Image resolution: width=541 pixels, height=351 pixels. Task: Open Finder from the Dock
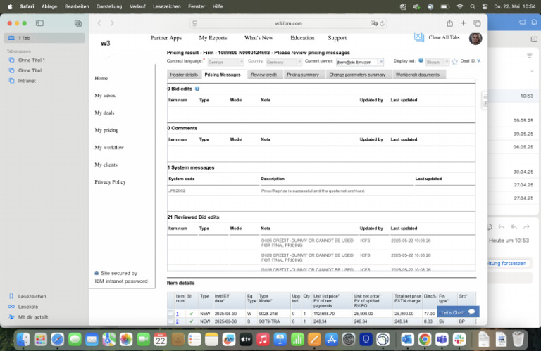coord(23,340)
